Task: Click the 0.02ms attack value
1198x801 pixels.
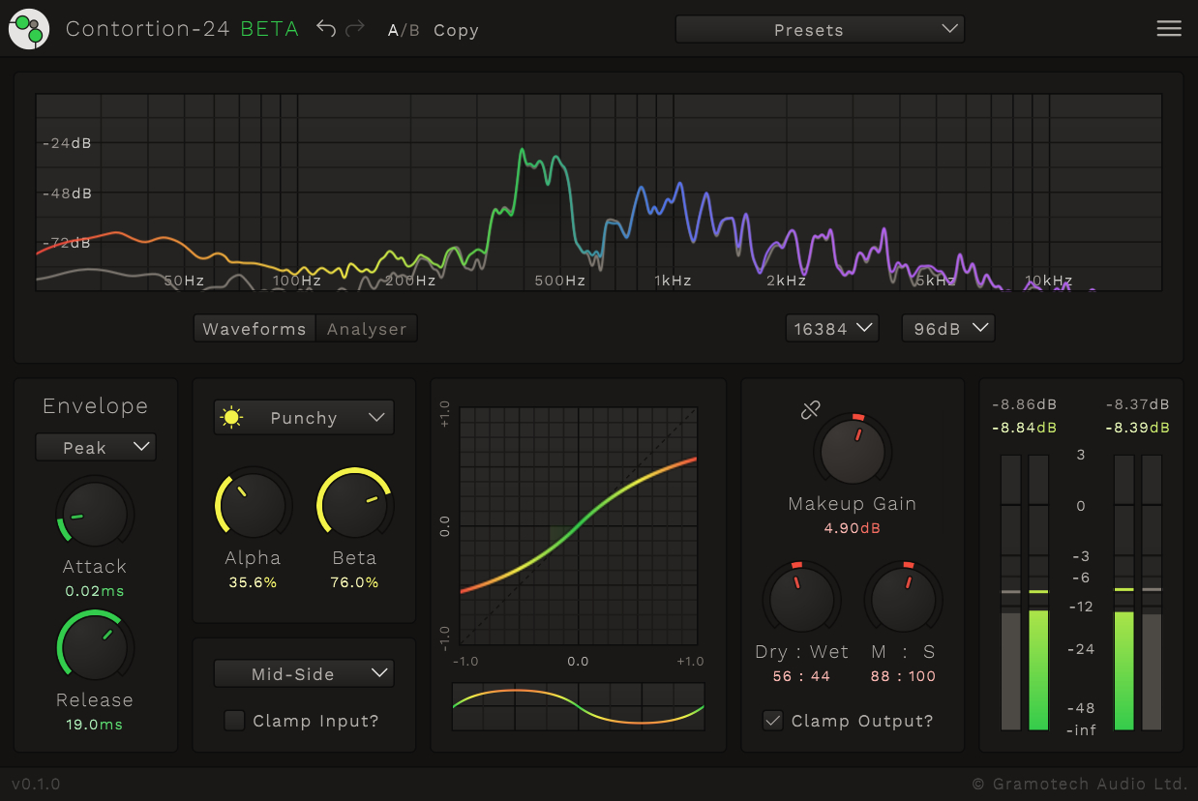Action: point(95,590)
